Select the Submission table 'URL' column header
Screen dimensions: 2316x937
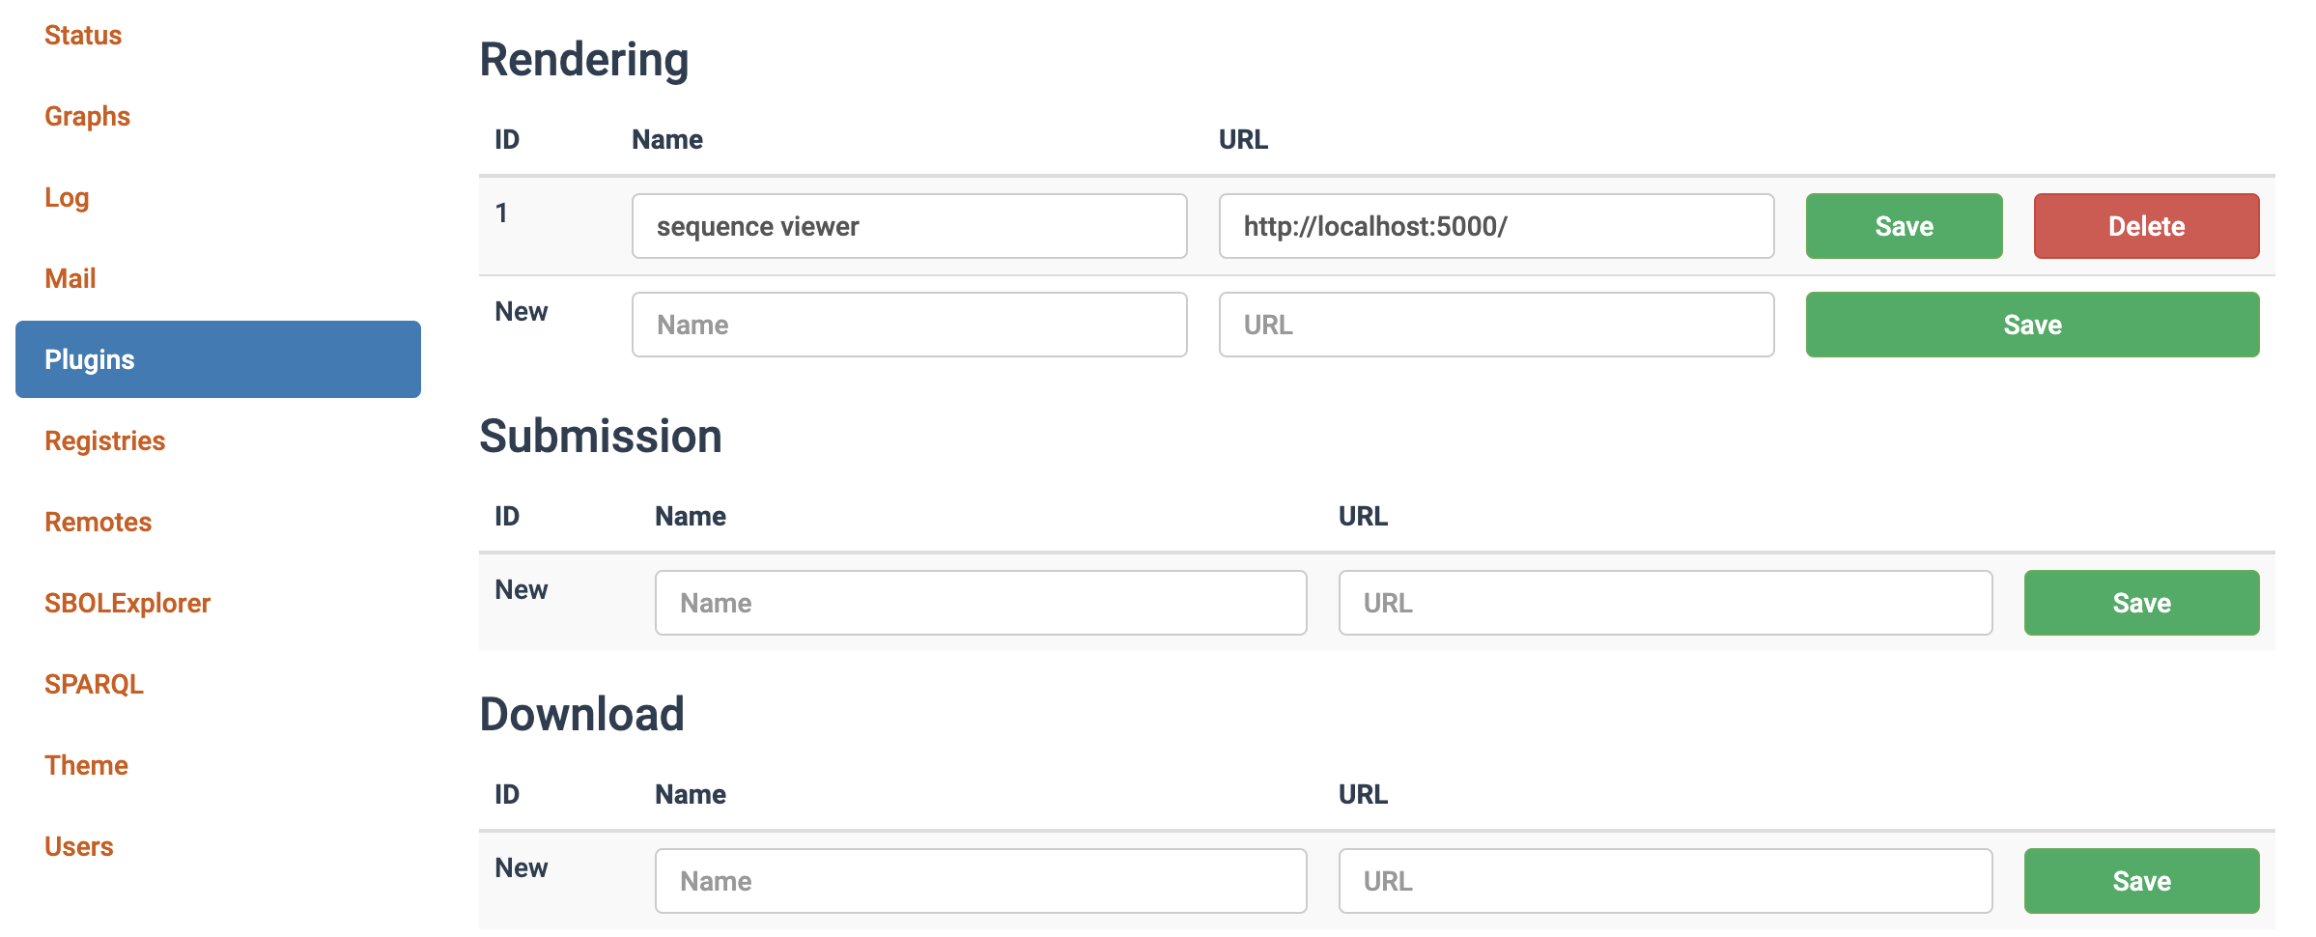(x=1364, y=516)
